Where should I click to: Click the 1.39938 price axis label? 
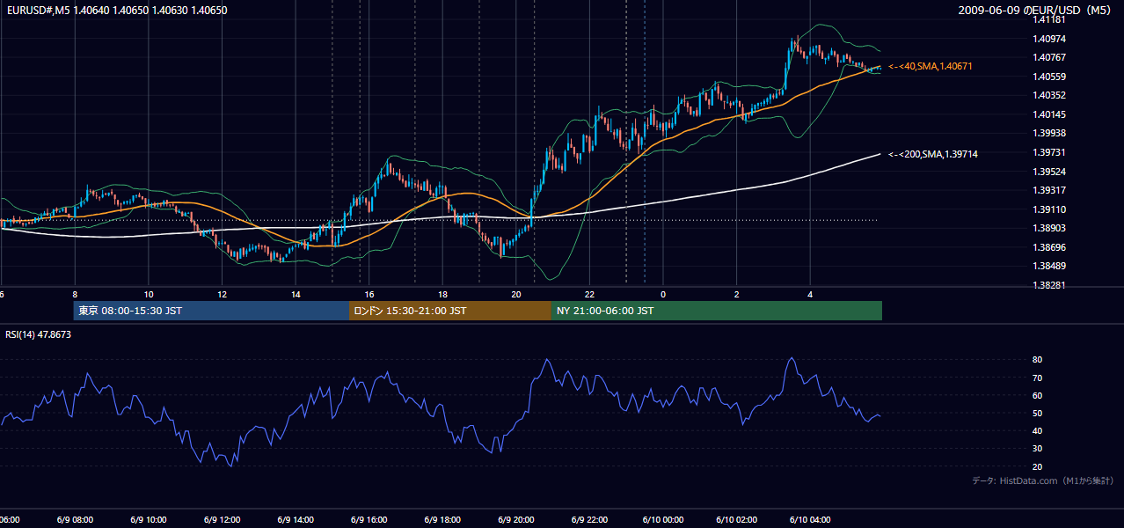pos(1049,134)
